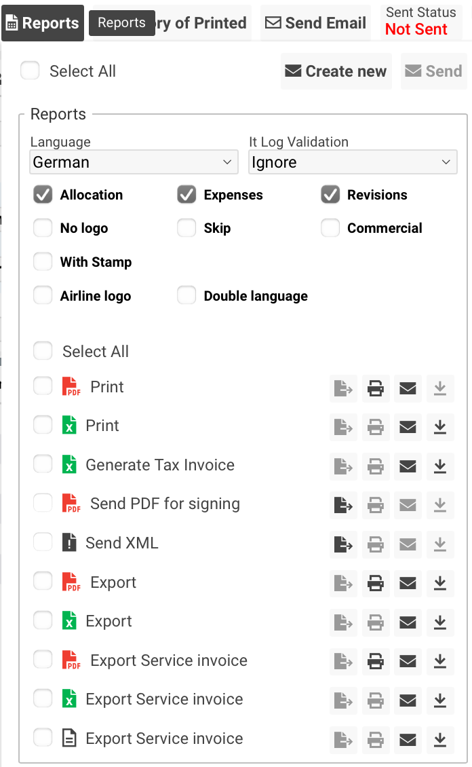Enable the With Stamp option
472x767 pixels.
click(43, 262)
